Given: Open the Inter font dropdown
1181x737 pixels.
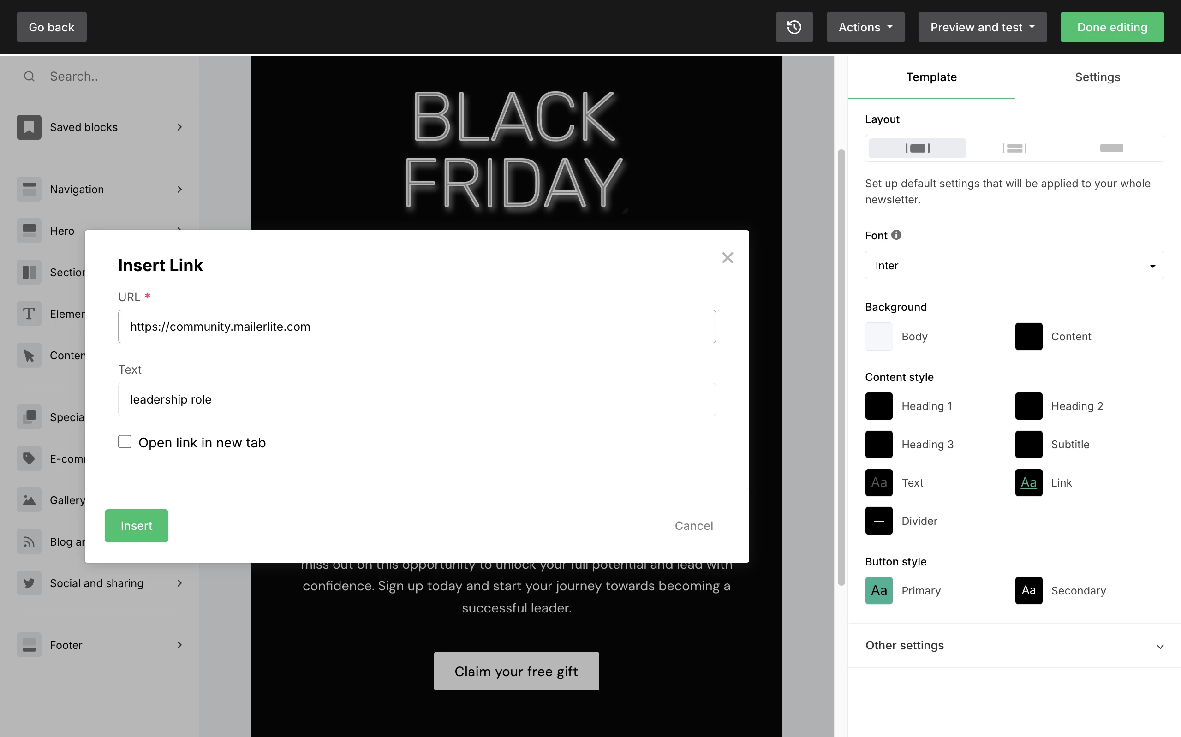Looking at the screenshot, I should (1014, 265).
